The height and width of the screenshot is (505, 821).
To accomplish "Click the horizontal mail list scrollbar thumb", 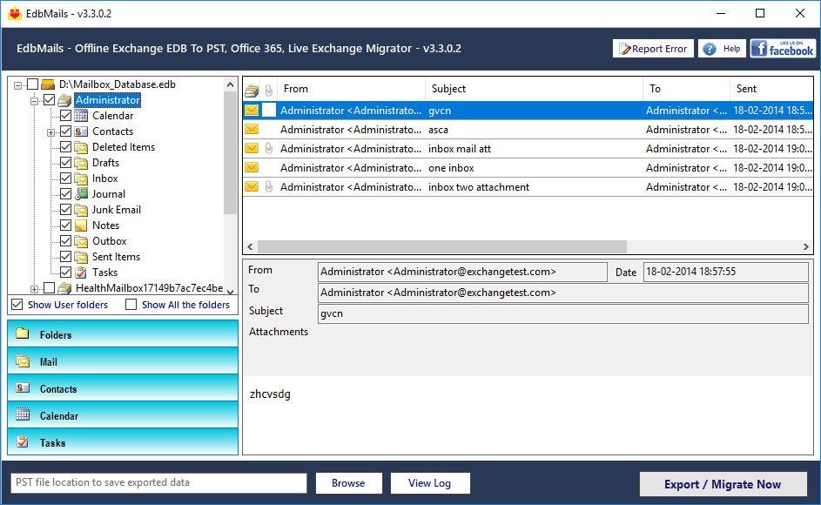I will [442, 246].
